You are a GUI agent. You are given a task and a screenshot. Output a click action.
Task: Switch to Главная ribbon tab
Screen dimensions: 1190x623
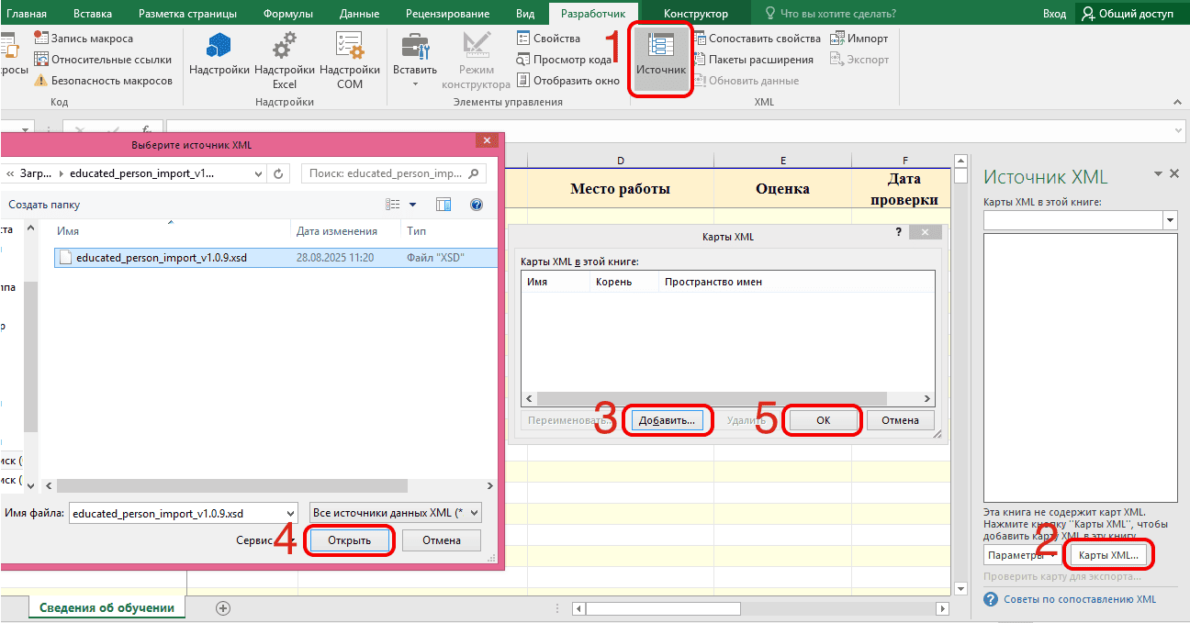coord(27,14)
